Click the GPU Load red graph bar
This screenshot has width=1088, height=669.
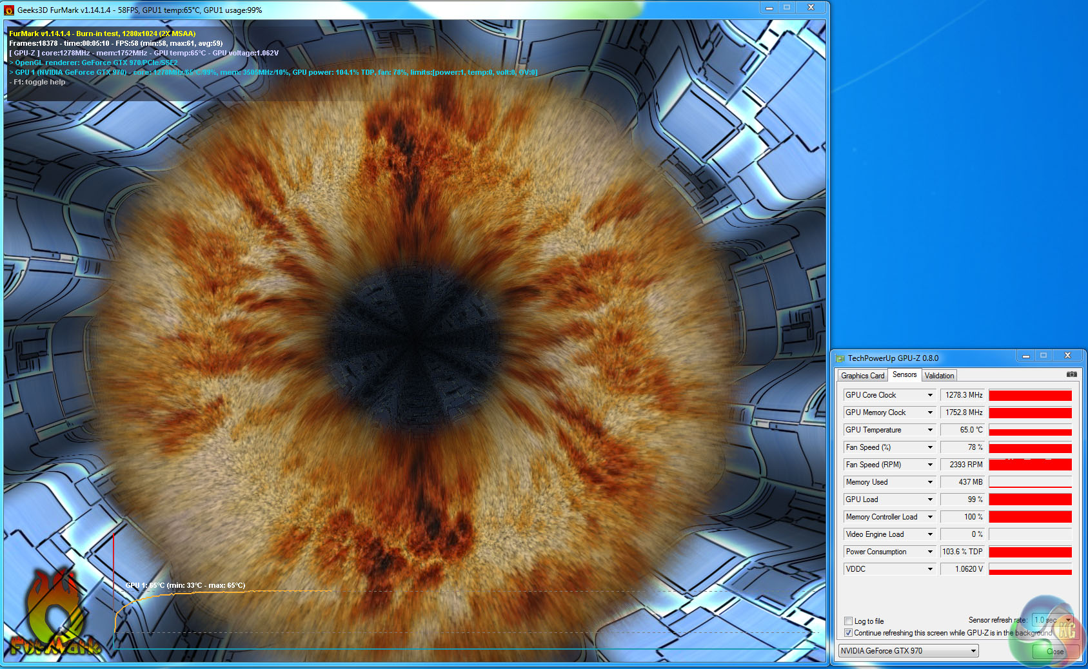click(1030, 499)
